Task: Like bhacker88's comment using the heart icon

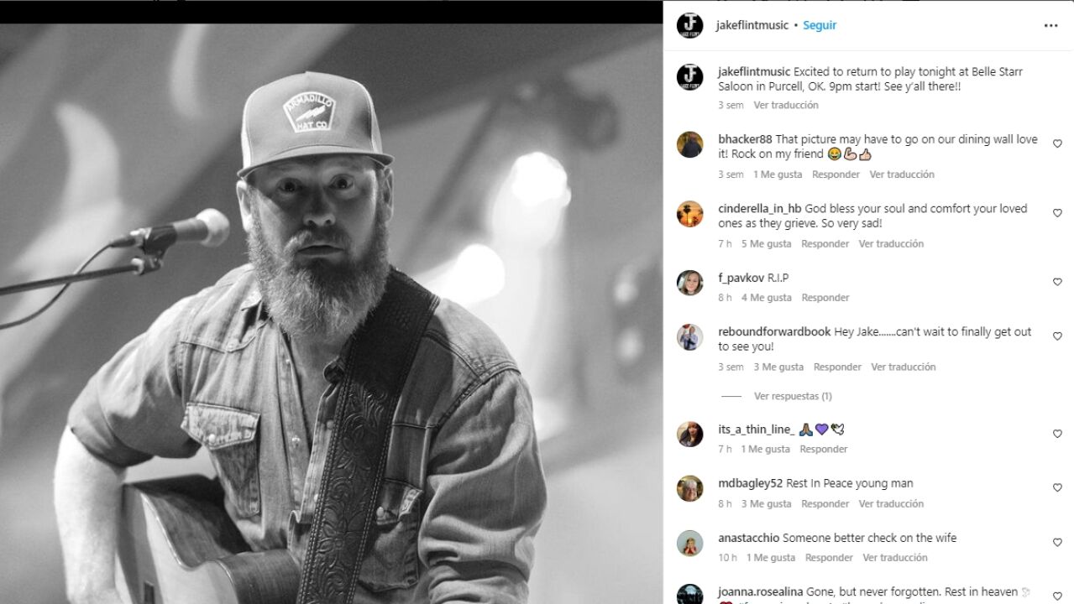Action: point(1057,143)
